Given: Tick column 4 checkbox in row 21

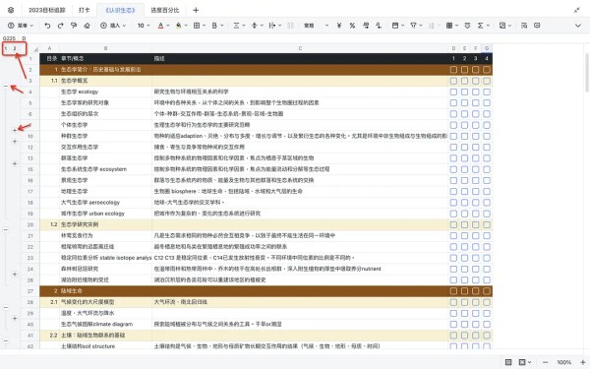Looking at the screenshot, I should pos(487,236).
